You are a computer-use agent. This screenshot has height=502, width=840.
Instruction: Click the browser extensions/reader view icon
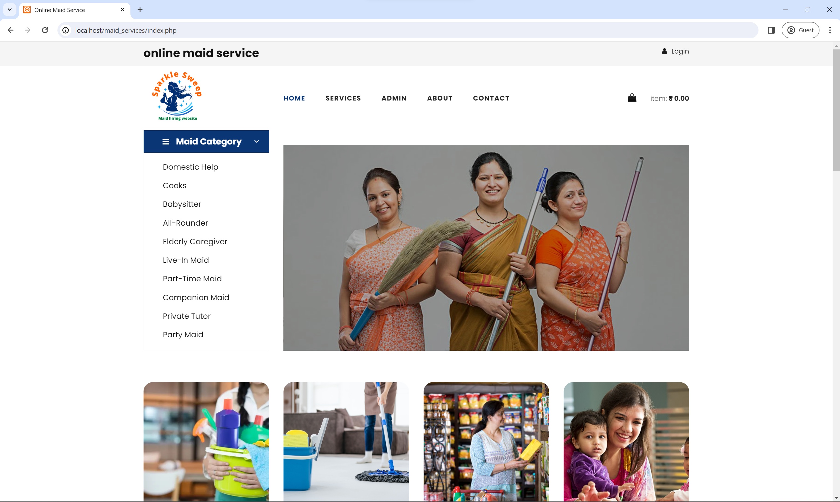point(772,30)
